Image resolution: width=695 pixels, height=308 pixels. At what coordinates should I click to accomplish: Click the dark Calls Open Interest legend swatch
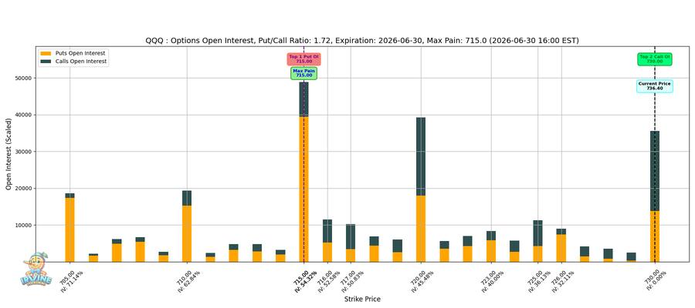point(46,62)
